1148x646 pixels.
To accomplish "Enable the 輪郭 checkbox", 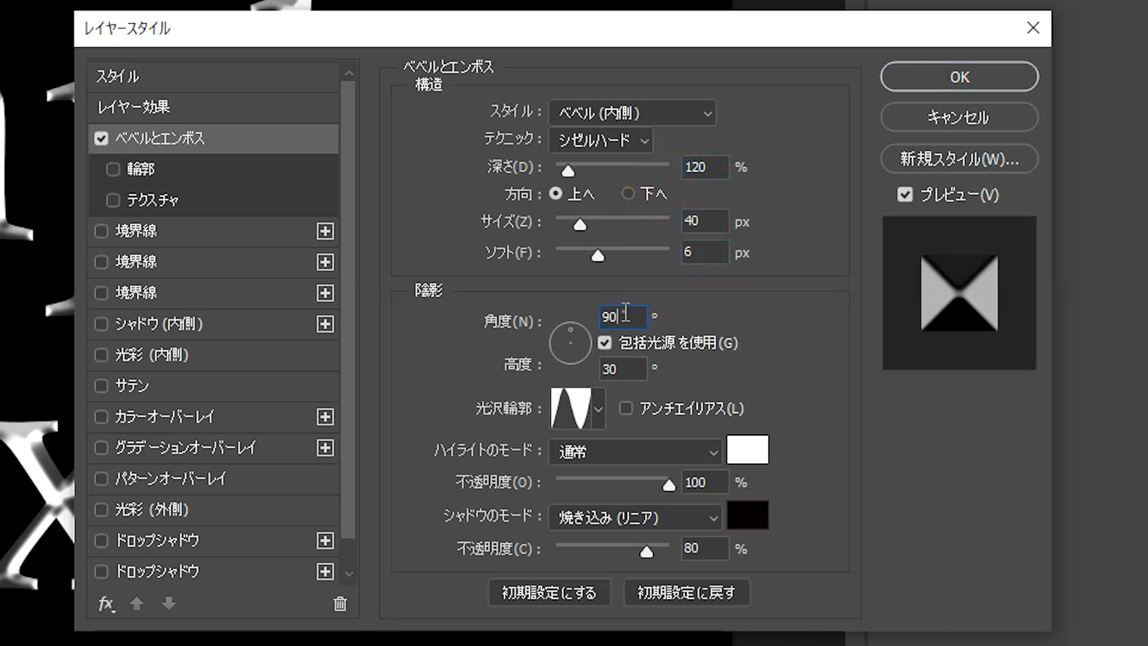I will click(113, 169).
